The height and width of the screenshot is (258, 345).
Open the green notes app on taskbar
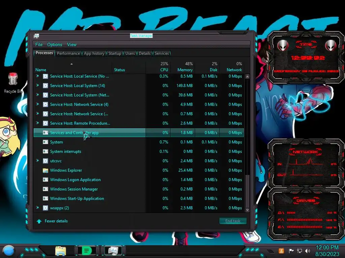click(x=87, y=251)
